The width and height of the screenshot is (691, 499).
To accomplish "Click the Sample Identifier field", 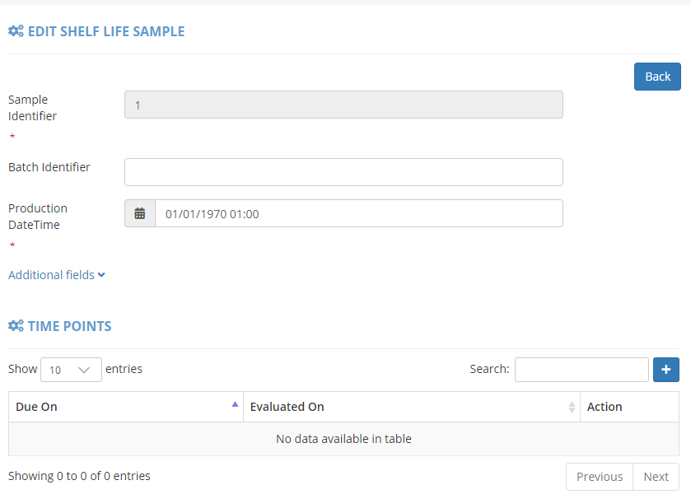I will [x=343, y=105].
